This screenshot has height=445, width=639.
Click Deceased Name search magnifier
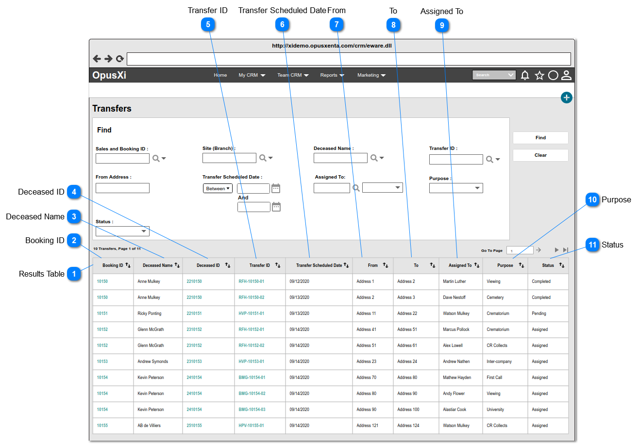pyautogui.click(x=374, y=158)
